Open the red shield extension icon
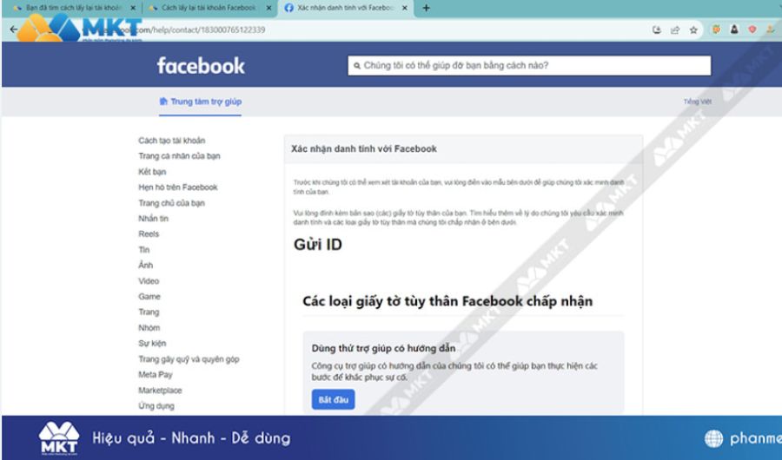The image size is (782, 460). coord(752,30)
